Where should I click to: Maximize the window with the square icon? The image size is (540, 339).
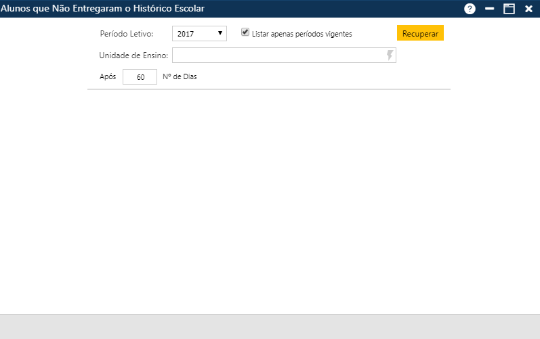click(509, 9)
